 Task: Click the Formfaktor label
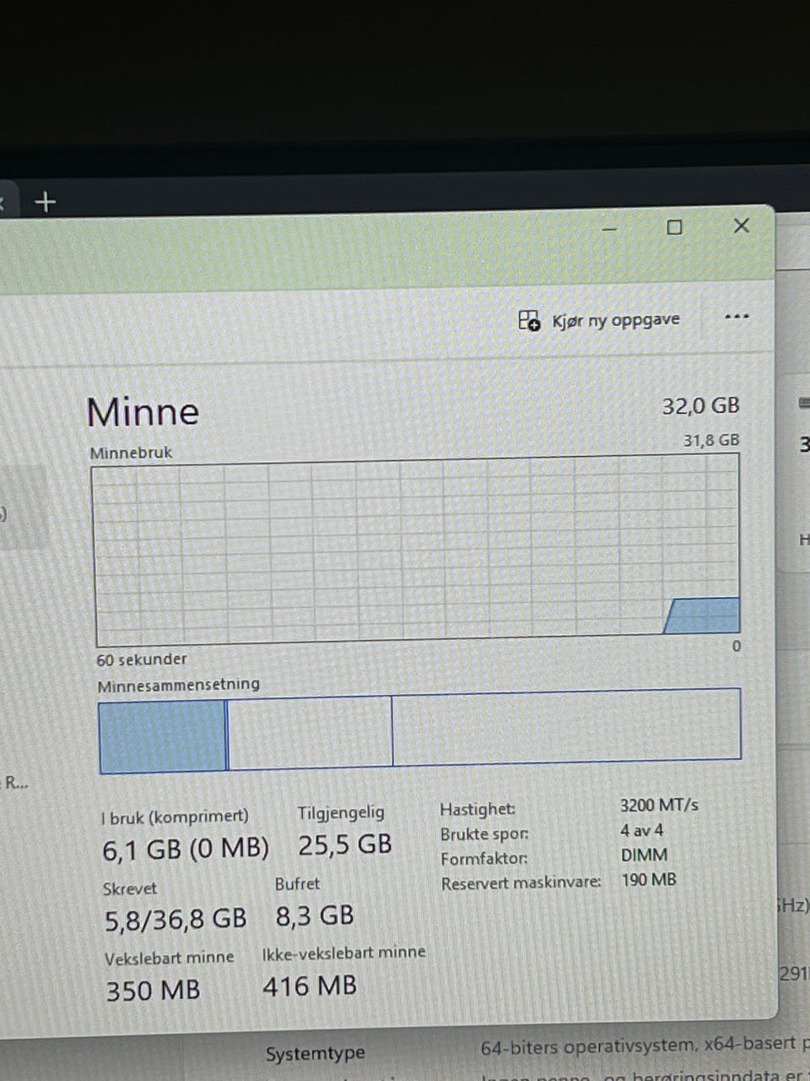tap(484, 859)
